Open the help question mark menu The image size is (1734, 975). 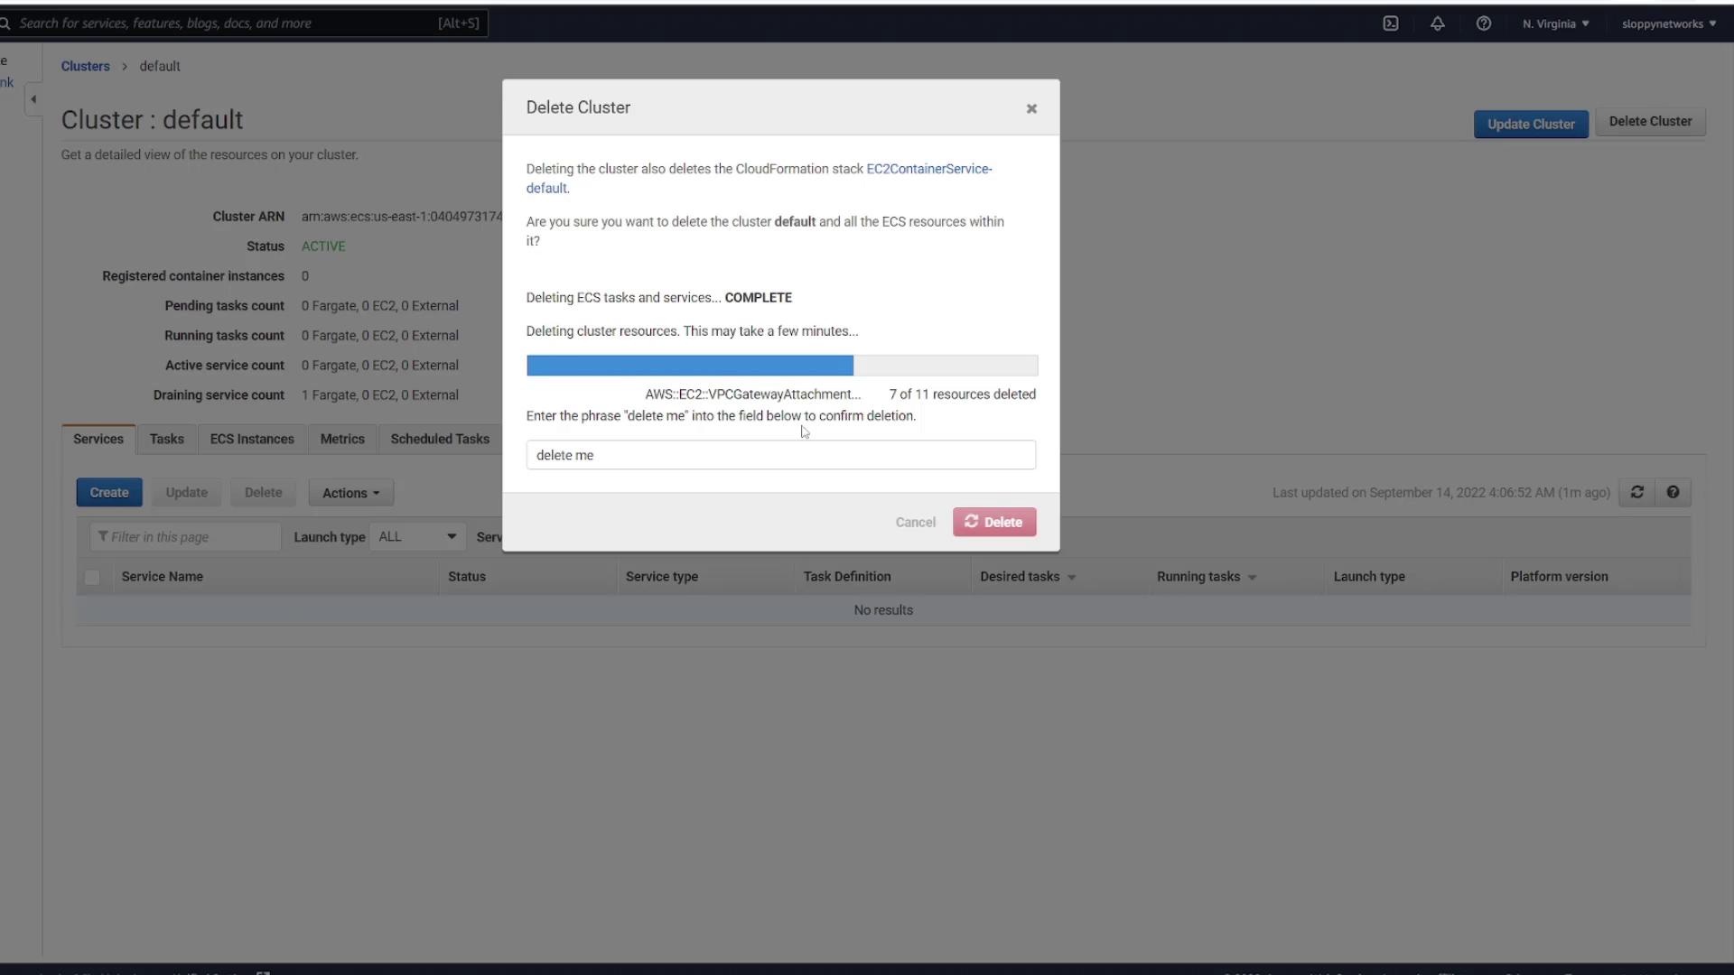[1483, 23]
